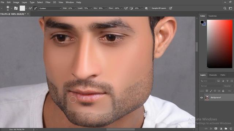Filter layers by pixel layers icon
The image size is (234, 131).
pyautogui.click(x=219, y=81)
